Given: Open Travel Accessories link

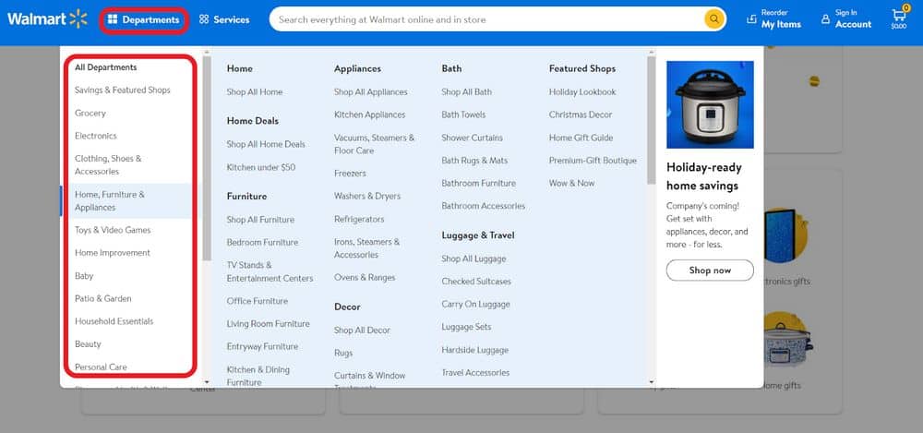Looking at the screenshot, I should tap(475, 373).
